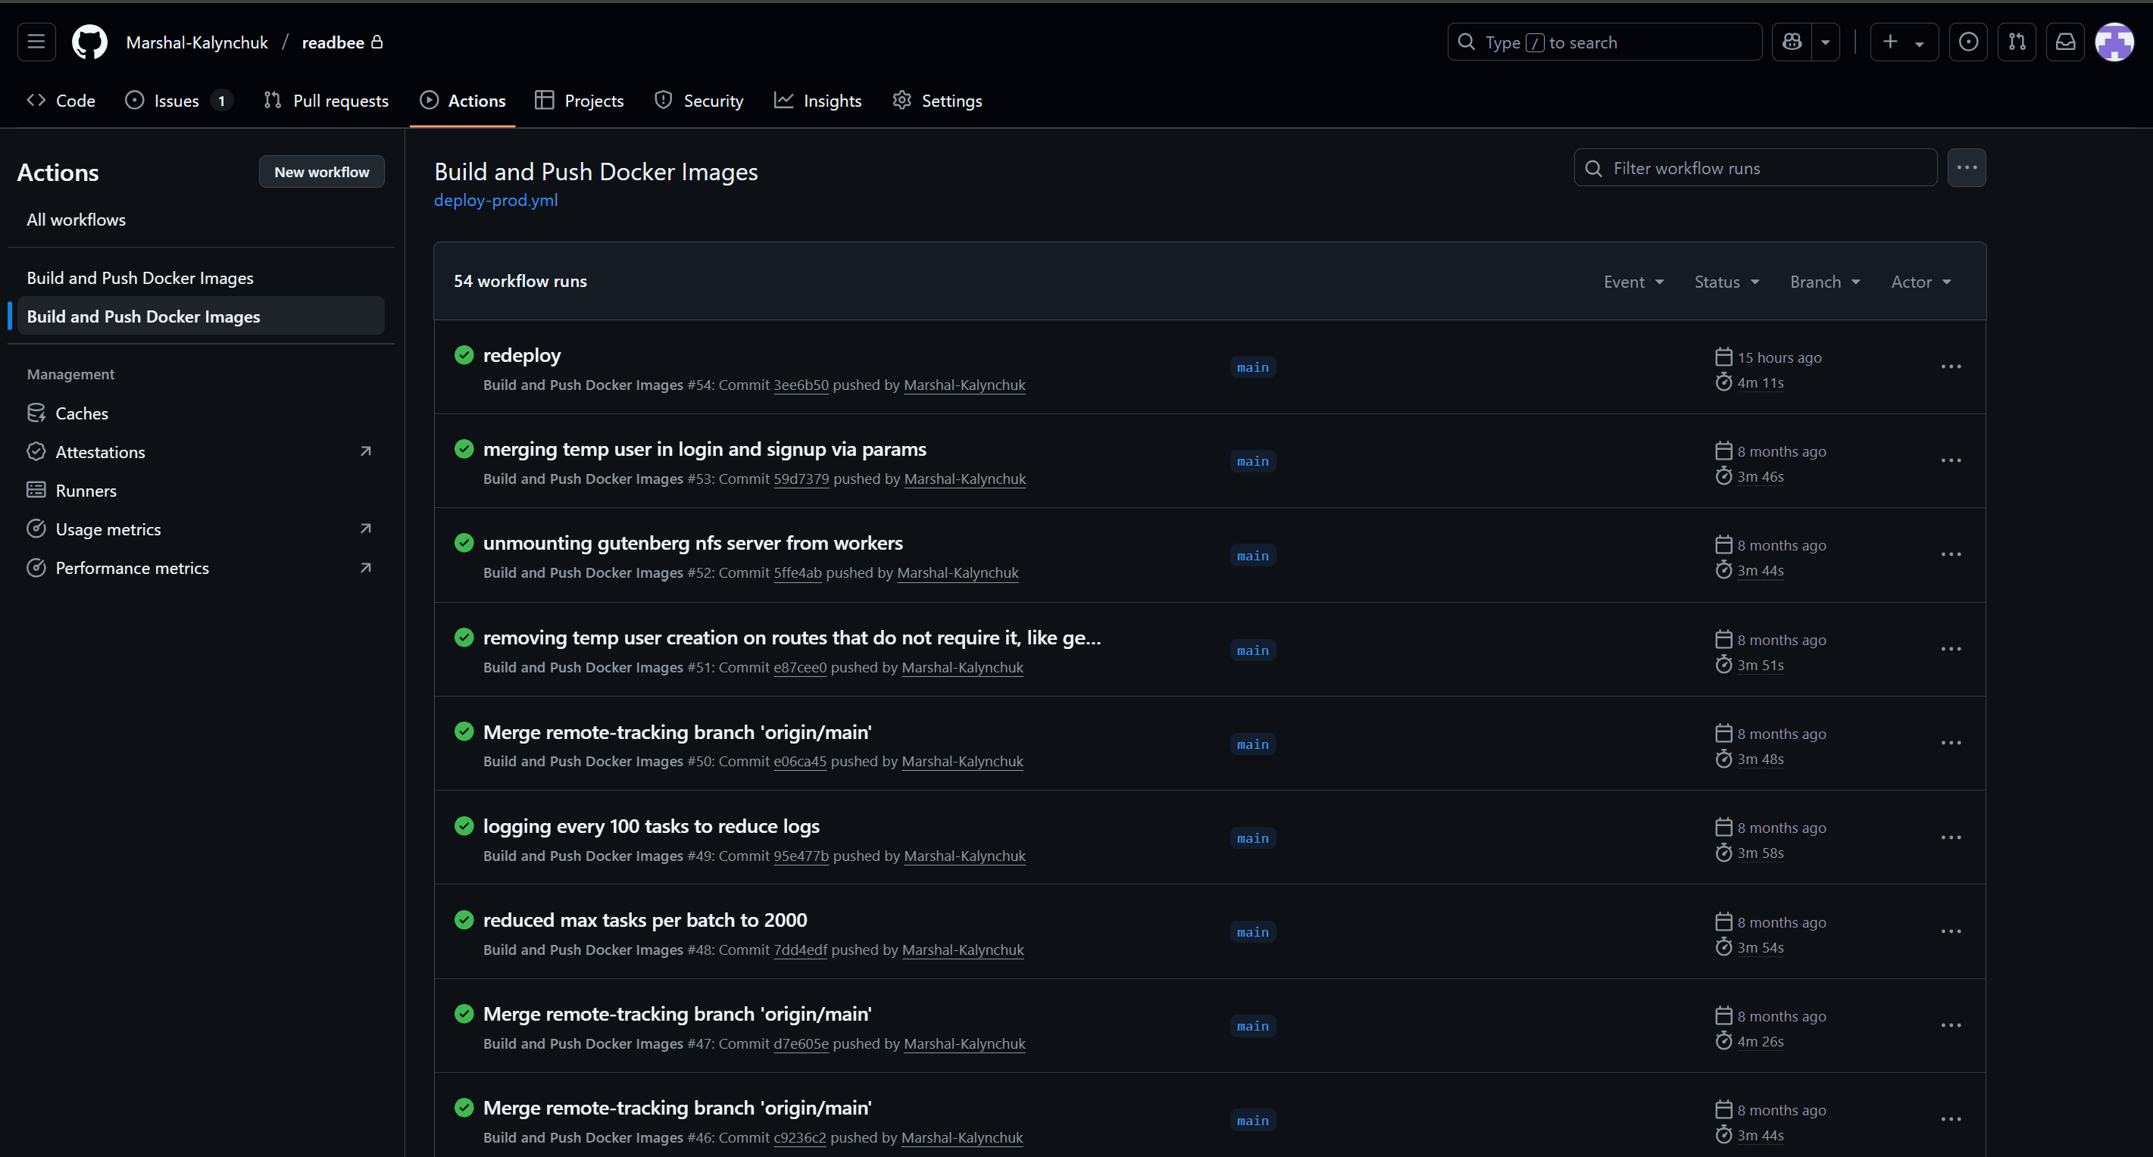Switch to the Insights tab
Image resolution: width=2153 pixels, height=1157 pixels.
pyautogui.click(x=818, y=100)
